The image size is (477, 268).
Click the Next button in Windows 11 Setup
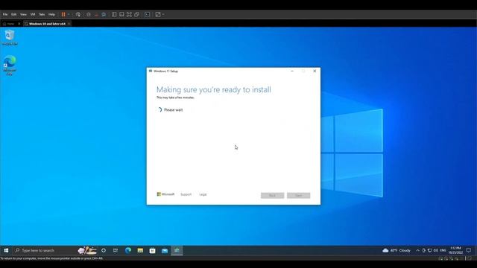298,195
